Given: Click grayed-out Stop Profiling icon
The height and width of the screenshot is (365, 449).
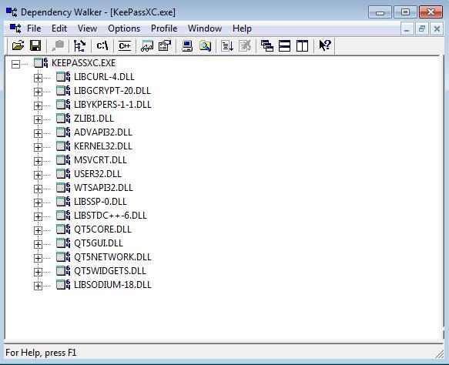Looking at the screenshot, I should (x=245, y=45).
